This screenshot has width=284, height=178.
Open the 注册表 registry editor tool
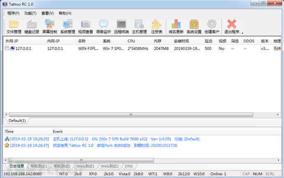[156, 27]
